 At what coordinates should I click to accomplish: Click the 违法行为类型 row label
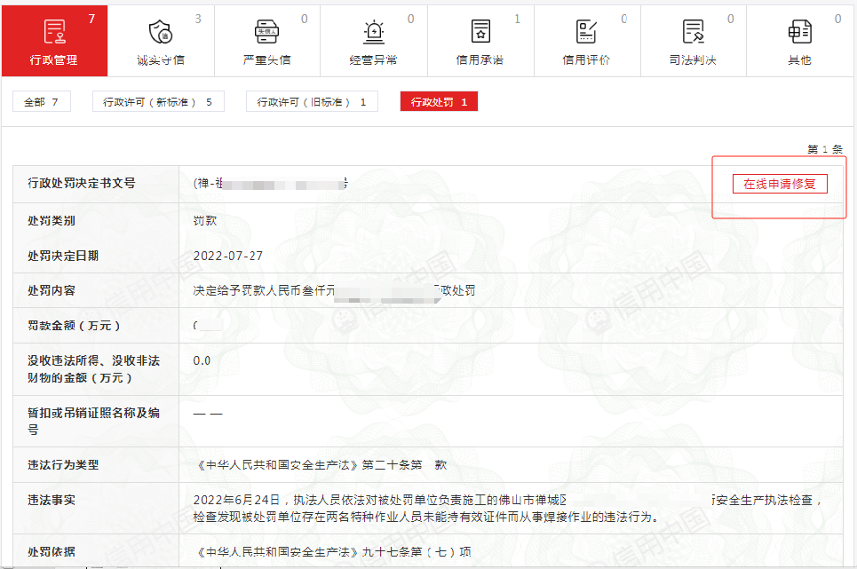point(63,465)
